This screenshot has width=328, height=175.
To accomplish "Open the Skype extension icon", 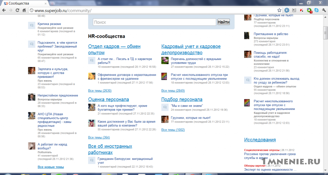I will pos(316,10).
